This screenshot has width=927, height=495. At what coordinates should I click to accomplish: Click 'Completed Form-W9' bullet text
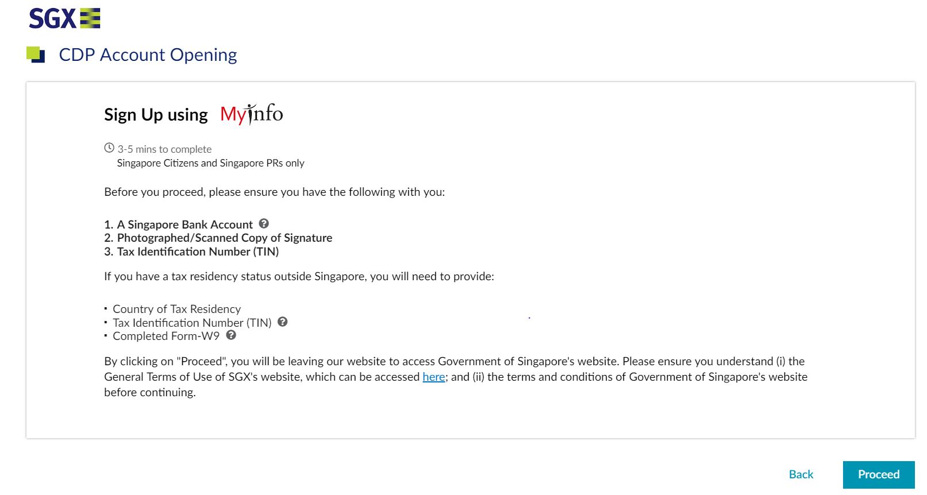[x=166, y=336]
